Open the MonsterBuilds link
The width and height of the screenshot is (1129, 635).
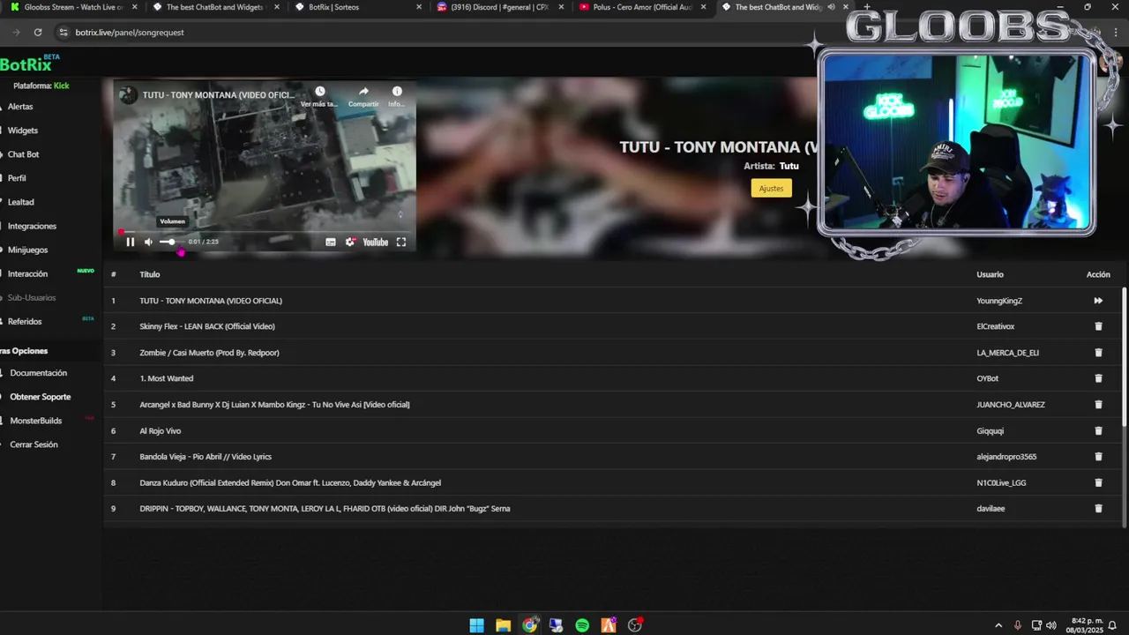coord(36,421)
